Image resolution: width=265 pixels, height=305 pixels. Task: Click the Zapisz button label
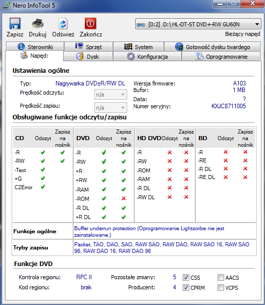(x=15, y=34)
